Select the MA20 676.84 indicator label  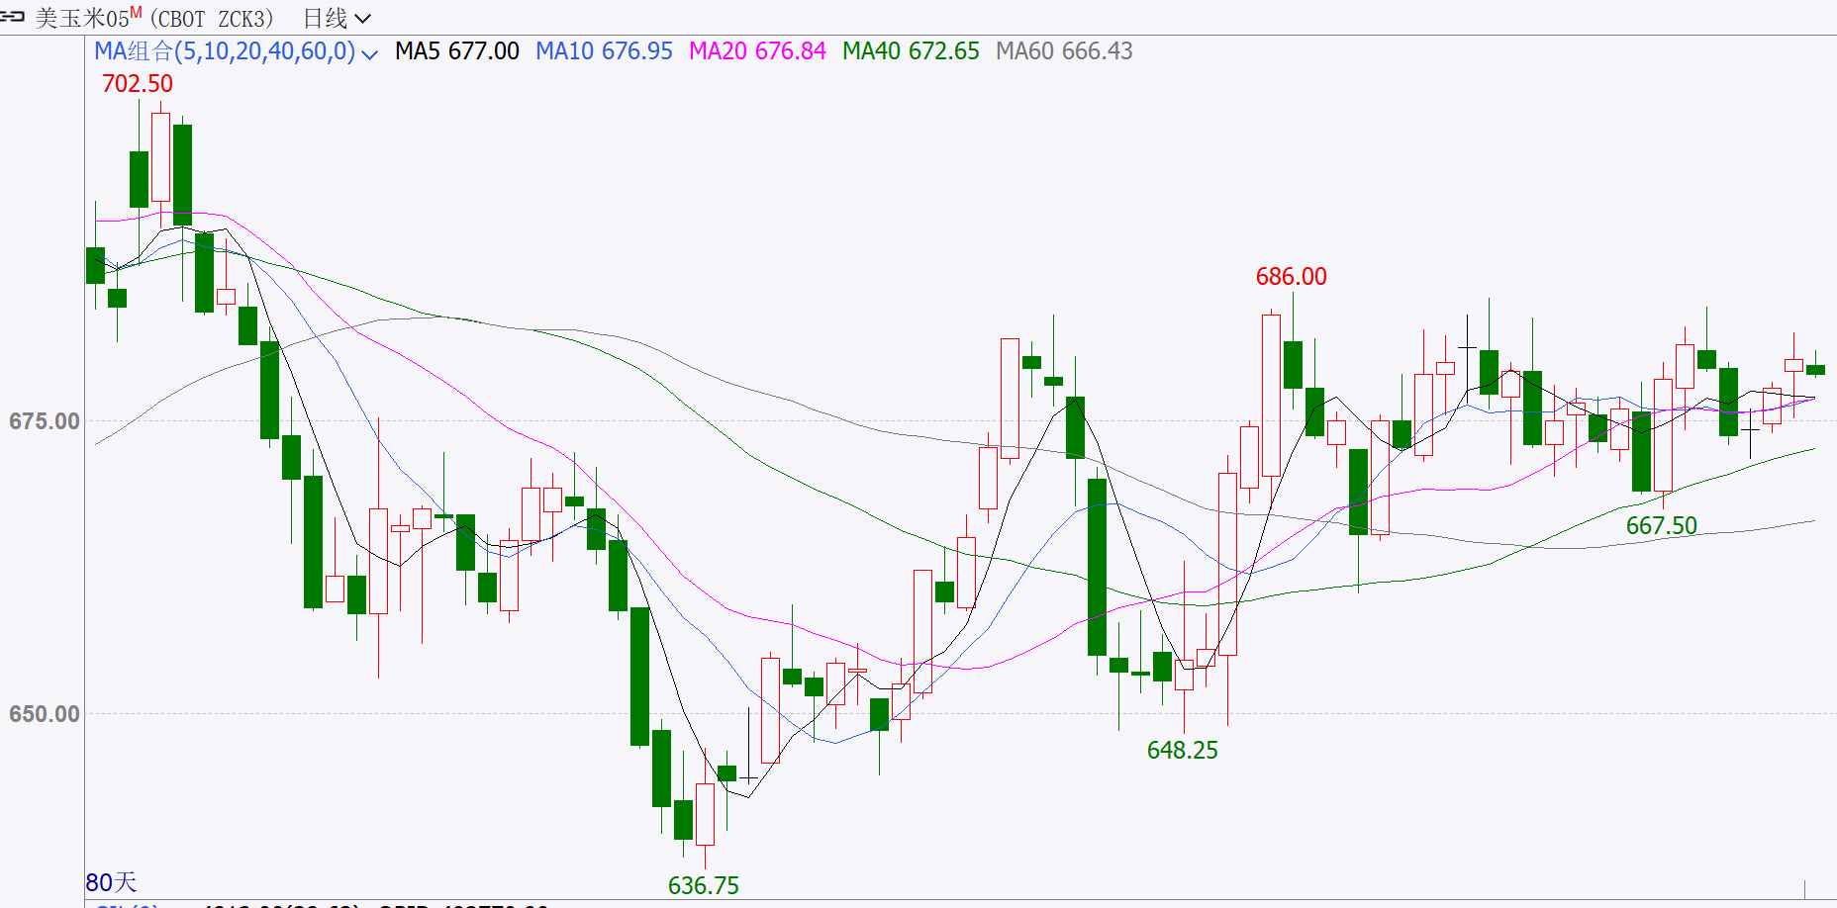pyautogui.click(x=757, y=51)
